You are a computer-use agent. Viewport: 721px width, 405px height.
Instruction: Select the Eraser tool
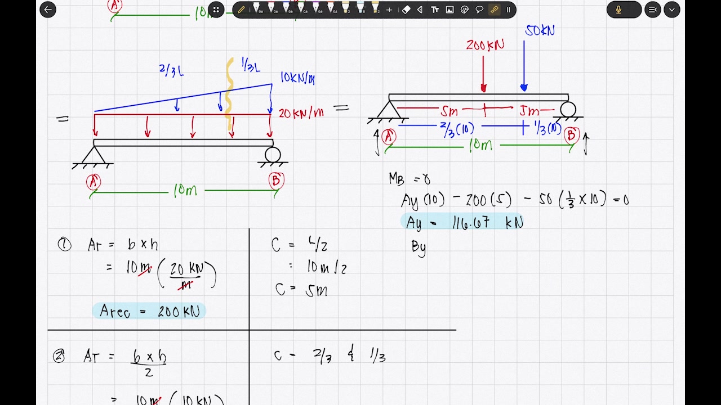click(406, 10)
